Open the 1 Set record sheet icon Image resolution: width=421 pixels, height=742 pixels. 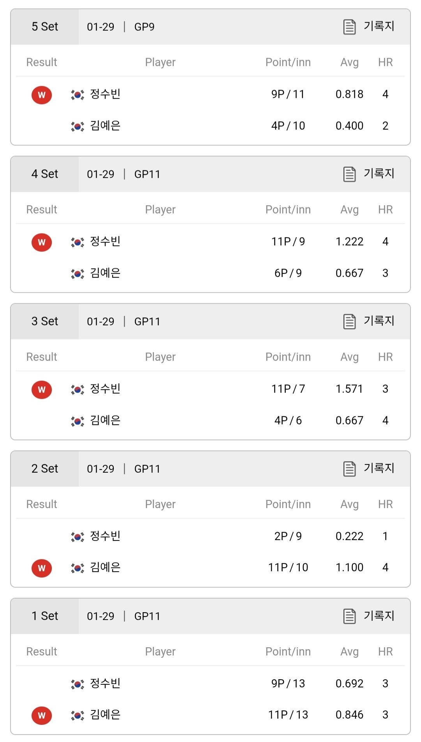click(349, 616)
